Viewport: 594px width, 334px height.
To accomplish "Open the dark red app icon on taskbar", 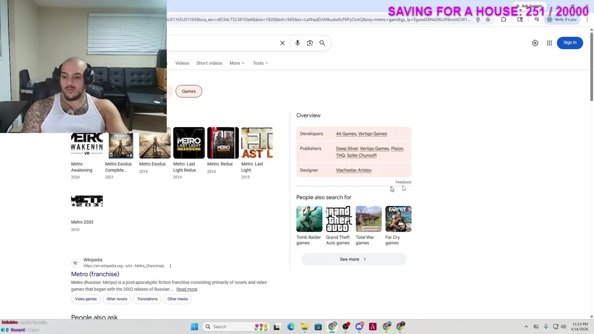I will [x=373, y=327].
